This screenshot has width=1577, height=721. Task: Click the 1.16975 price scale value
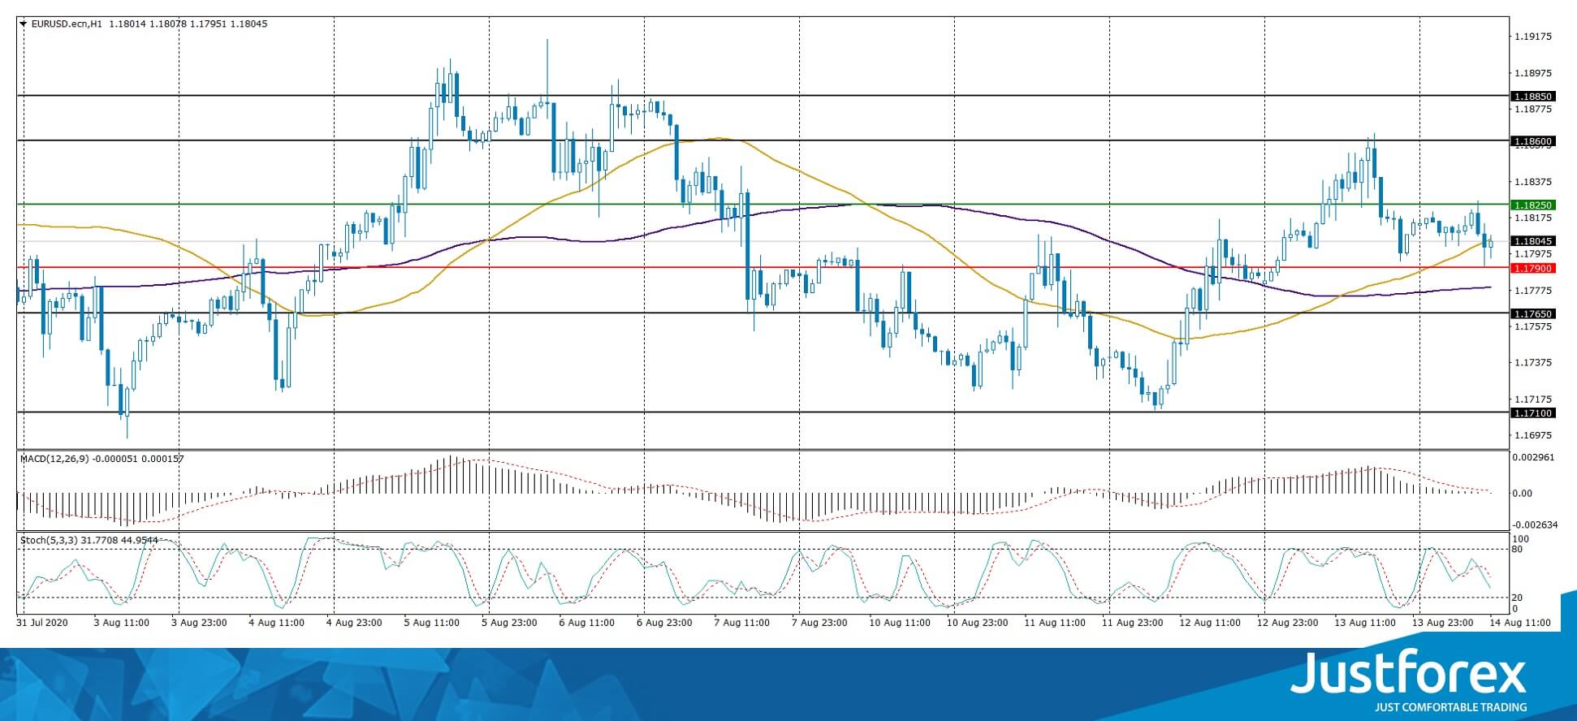[x=1533, y=435]
